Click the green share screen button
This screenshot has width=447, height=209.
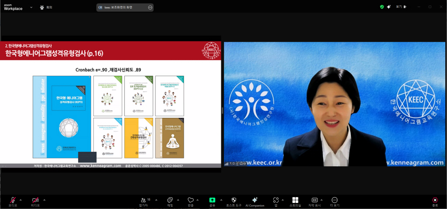point(212,201)
